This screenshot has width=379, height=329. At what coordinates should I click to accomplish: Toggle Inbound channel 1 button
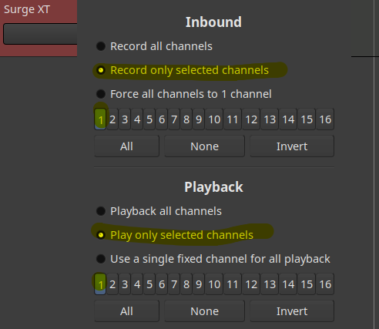[x=100, y=119]
